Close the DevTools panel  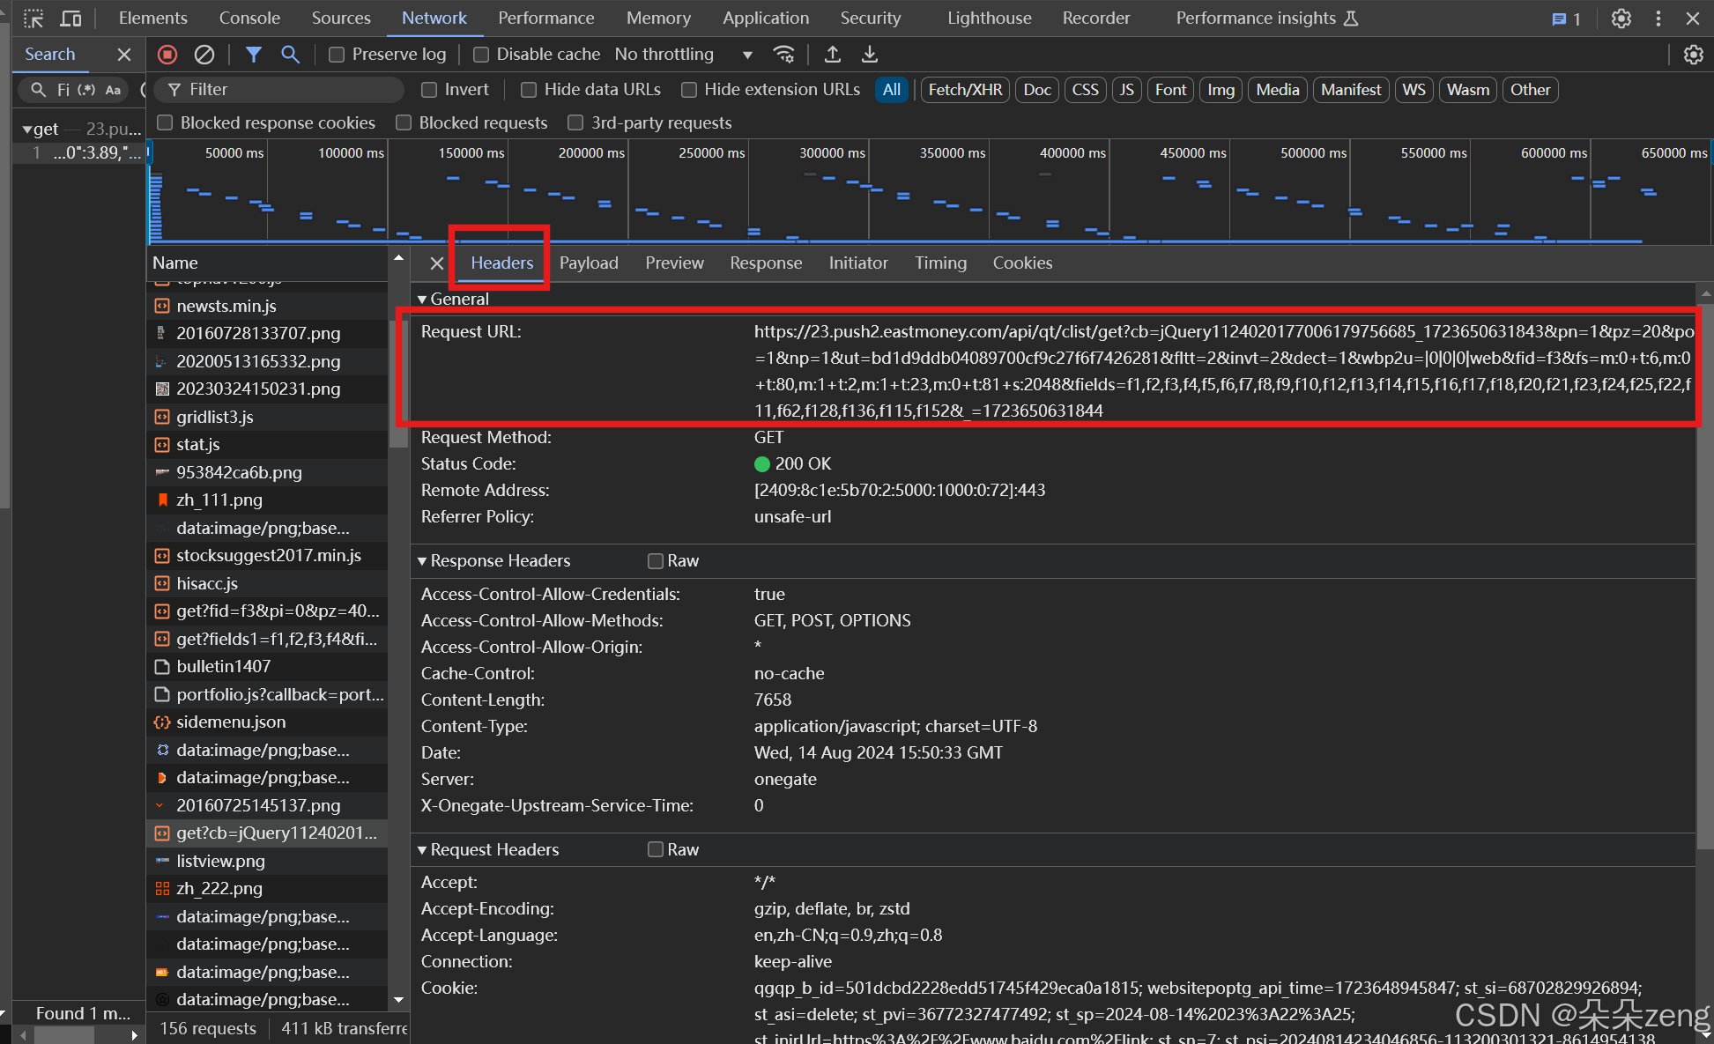(x=1693, y=18)
